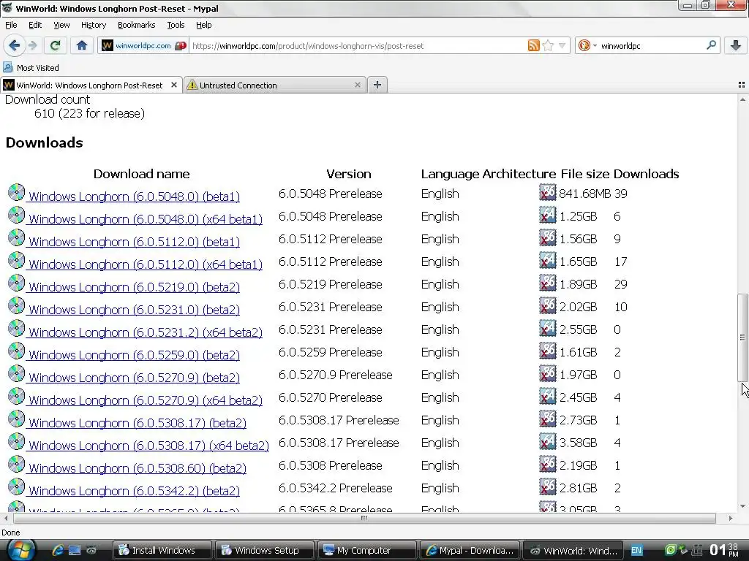Image resolution: width=749 pixels, height=561 pixels.
Task: Click the horizontal scrollbar thumb
Action: pos(364,518)
